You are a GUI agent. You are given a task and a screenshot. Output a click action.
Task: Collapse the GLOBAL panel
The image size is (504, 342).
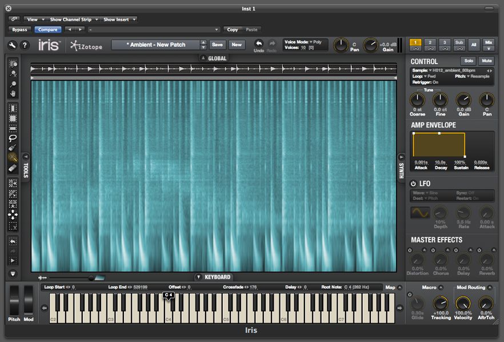[x=203, y=58]
